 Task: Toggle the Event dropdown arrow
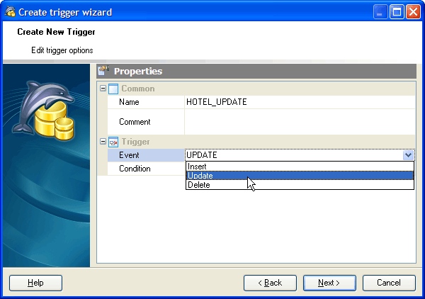coord(408,154)
